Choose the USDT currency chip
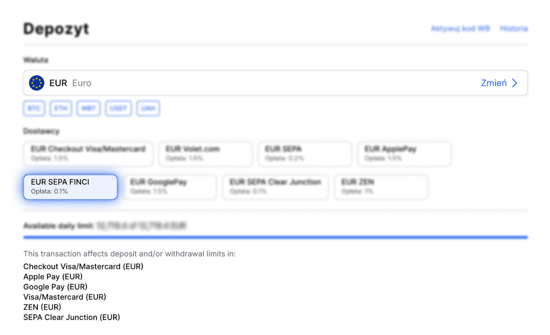Viewport: 550px width, 335px height. 118,108
